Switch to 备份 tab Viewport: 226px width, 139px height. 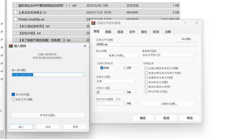pos(144,32)
